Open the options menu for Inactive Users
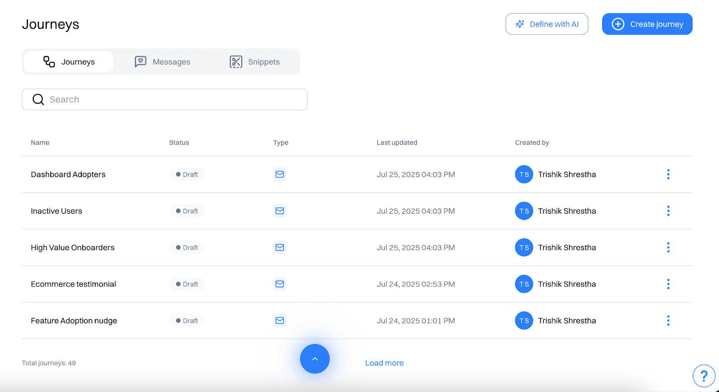This screenshot has height=392, width=719. 668,211
